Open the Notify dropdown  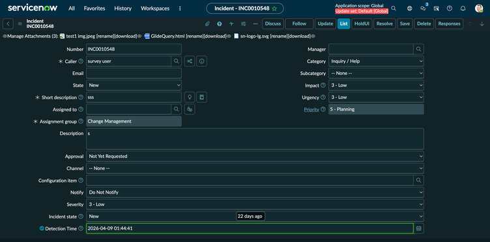pos(255,192)
